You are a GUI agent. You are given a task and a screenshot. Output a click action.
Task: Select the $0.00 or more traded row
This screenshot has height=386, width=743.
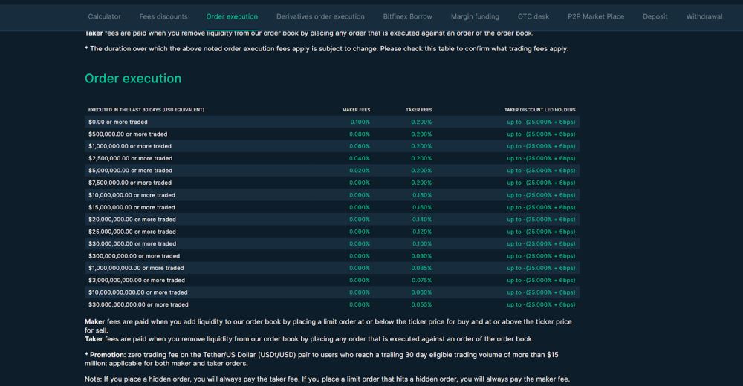click(x=331, y=122)
